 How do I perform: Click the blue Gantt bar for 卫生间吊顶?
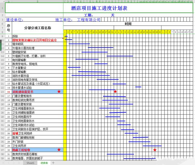[x=152, y=146]
